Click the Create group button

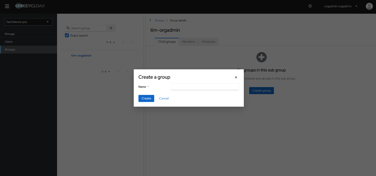click(x=261, y=91)
